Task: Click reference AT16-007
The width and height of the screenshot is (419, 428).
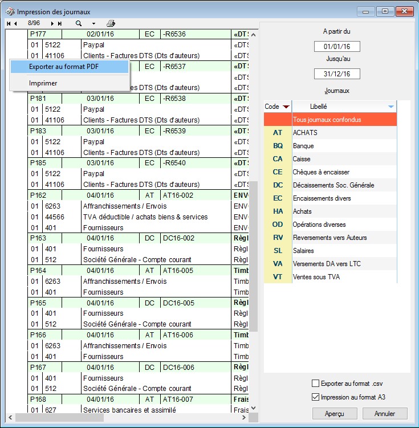Action: (178, 400)
